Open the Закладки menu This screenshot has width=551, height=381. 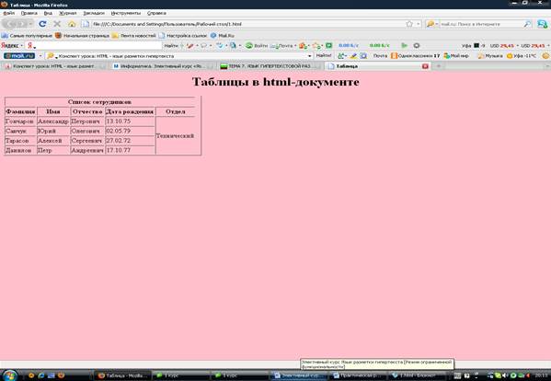94,13
